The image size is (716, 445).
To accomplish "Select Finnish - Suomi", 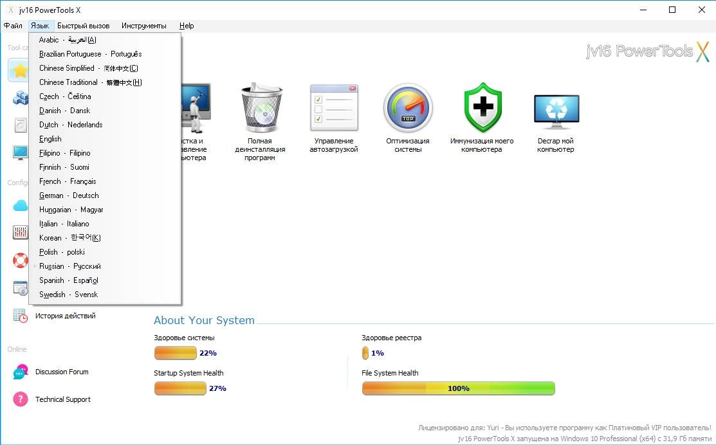I will click(x=105, y=167).
